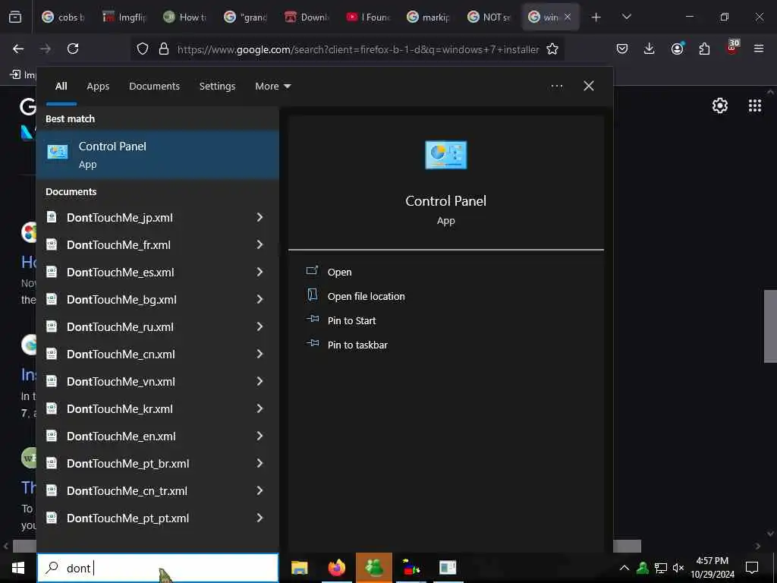Open Firefox hamburger application menu
Image resolution: width=777 pixels, height=583 pixels.
pos(759,49)
